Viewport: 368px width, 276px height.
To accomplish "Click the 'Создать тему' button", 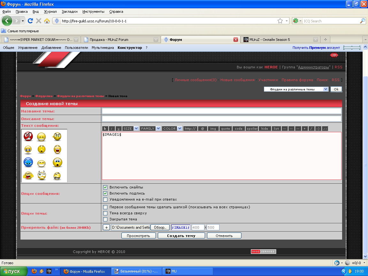I will [181, 236].
